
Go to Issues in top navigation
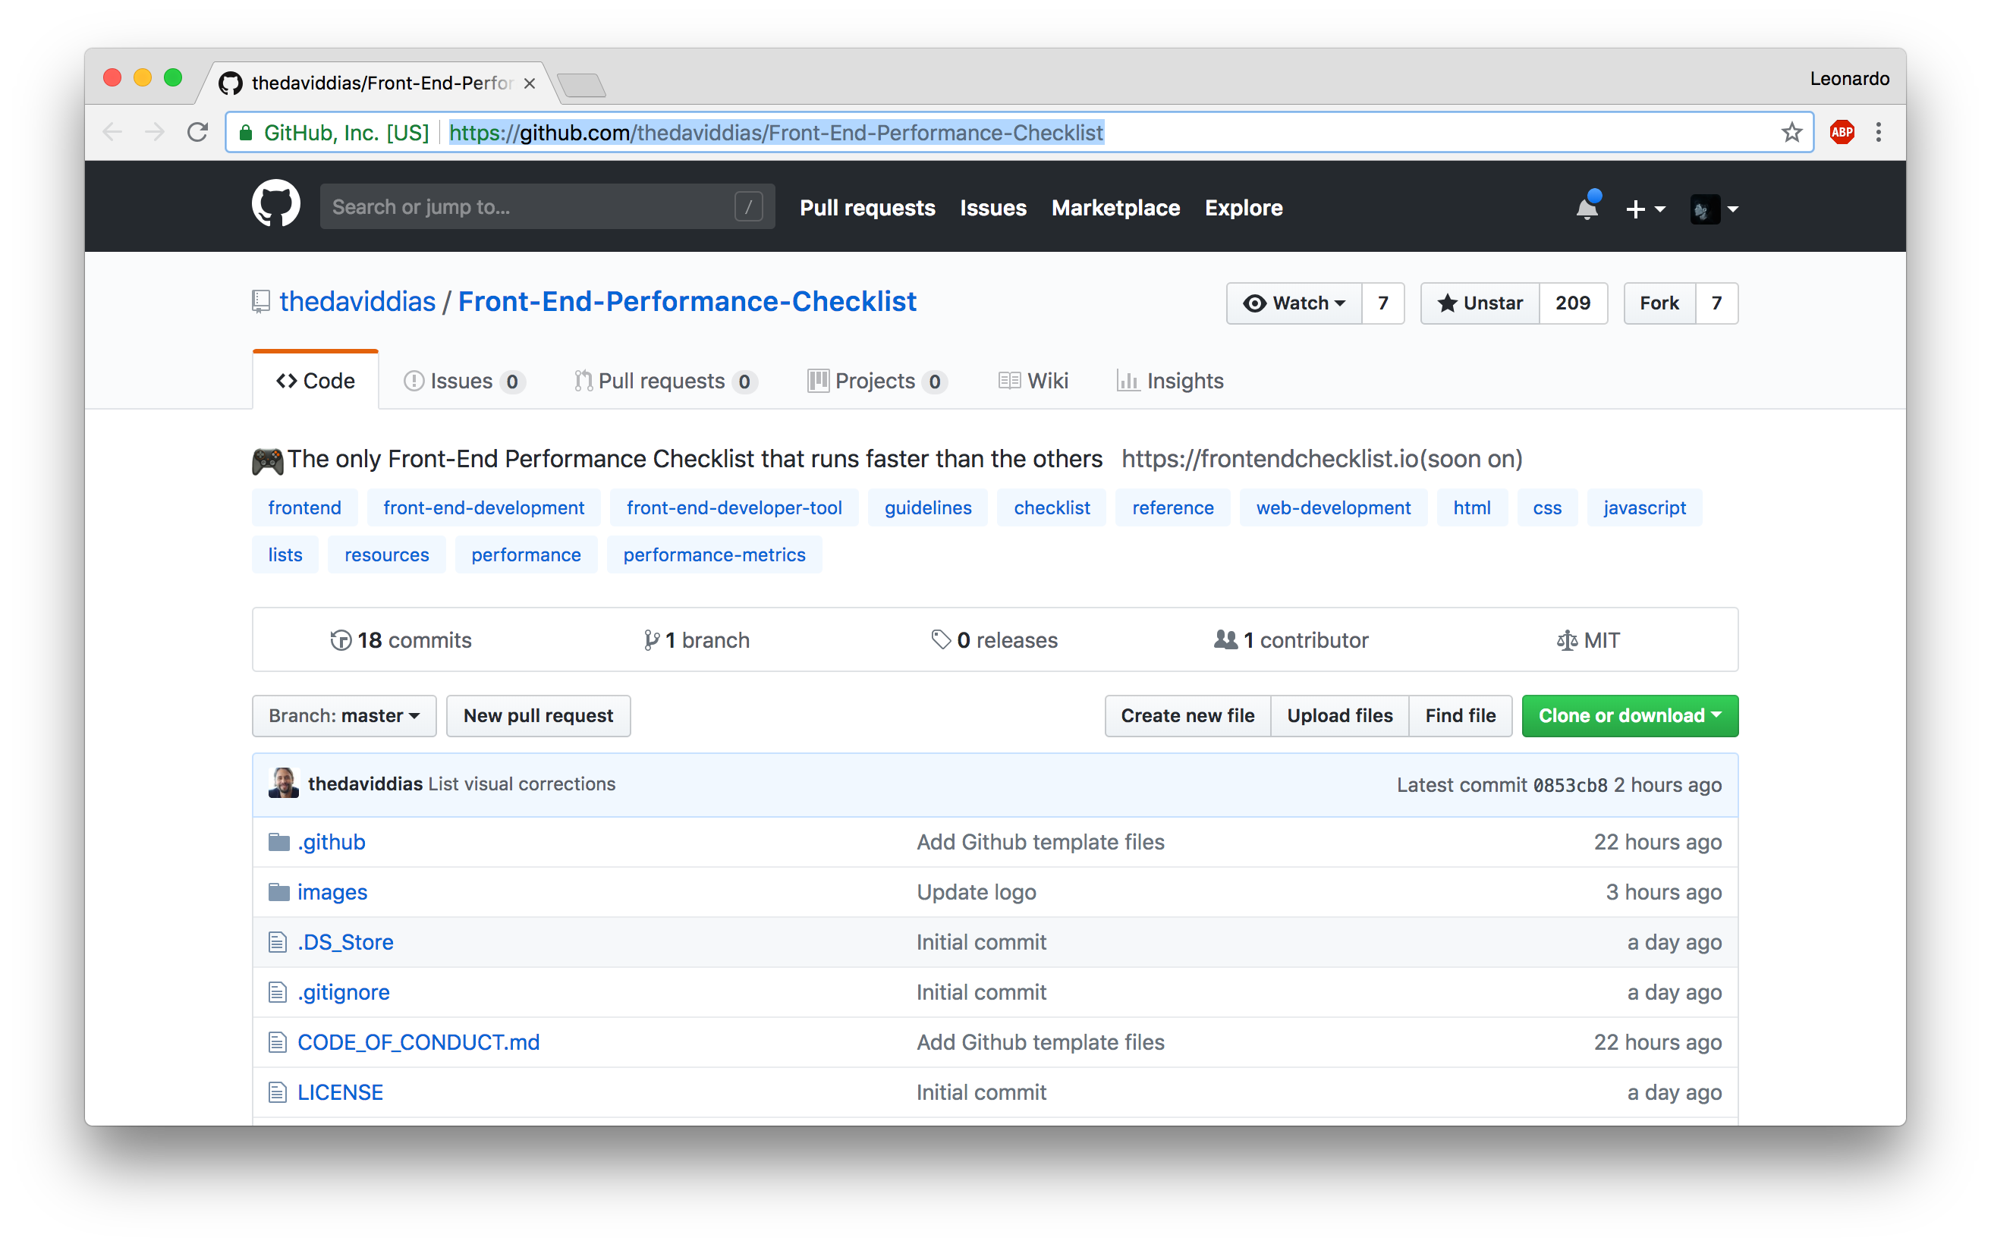(993, 208)
